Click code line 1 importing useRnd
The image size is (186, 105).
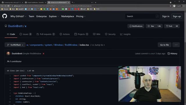[44, 76]
